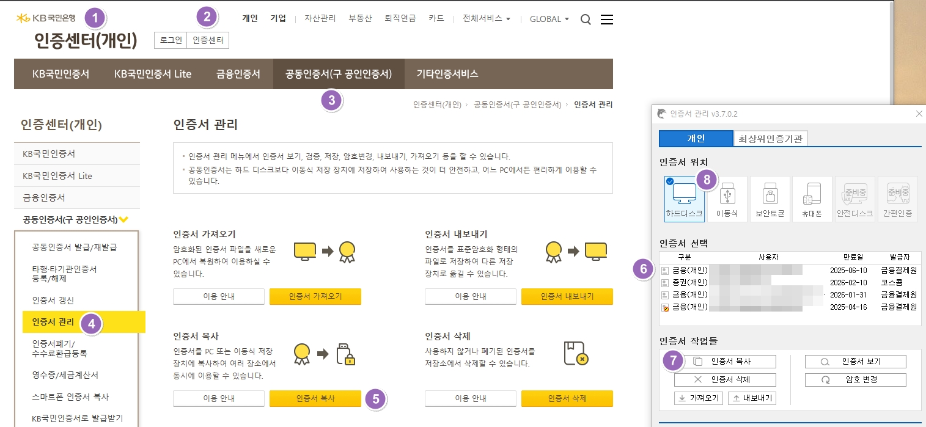Switch to the 최상위인증기관 tab
The image size is (926, 427).
[771, 139]
